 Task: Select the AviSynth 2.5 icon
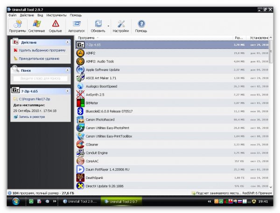pos(80,95)
